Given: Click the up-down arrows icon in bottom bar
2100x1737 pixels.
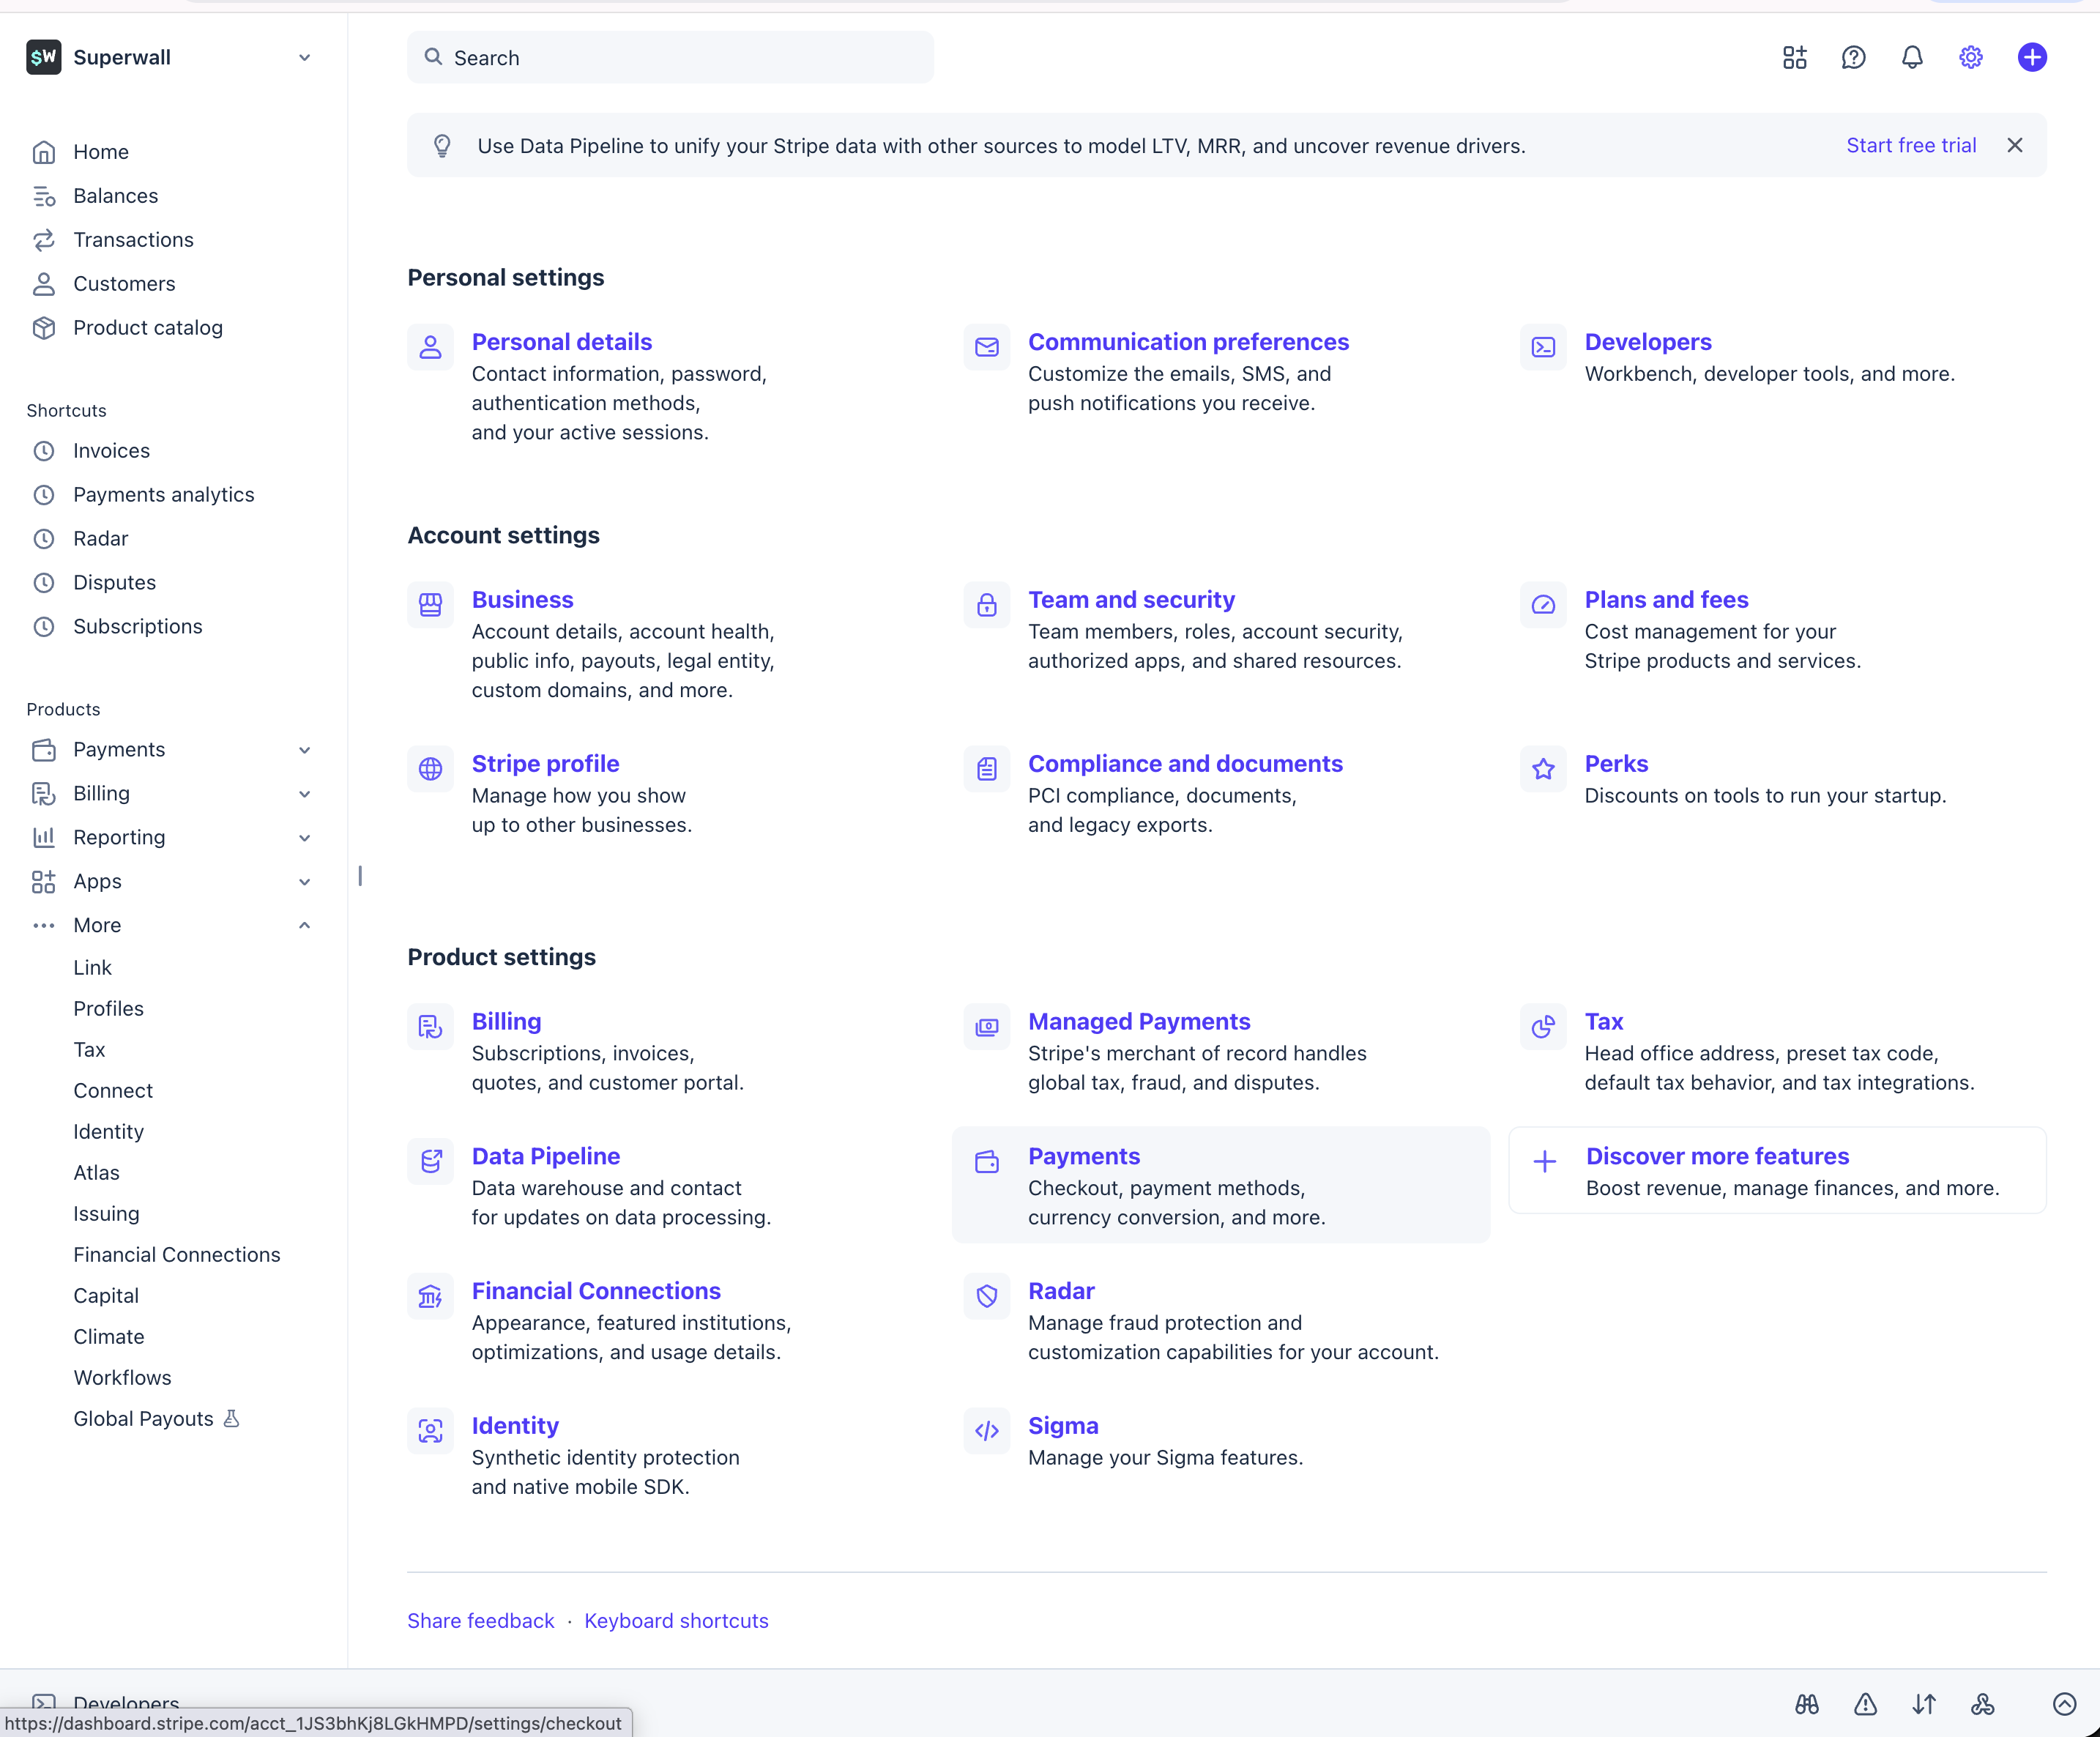Looking at the screenshot, I should point(1924,1704).
